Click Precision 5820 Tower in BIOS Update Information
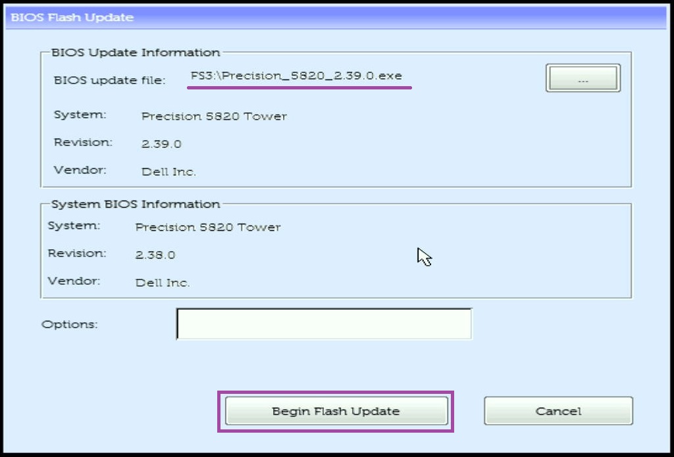 click(x=214, y=116)
